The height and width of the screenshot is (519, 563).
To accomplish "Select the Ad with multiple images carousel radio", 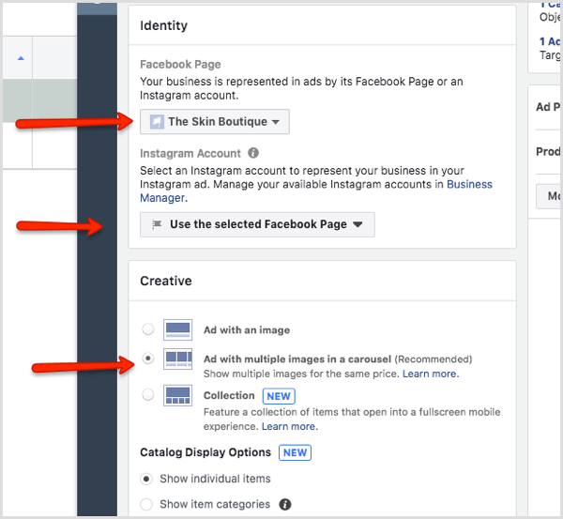I will (x=147, y=359).
